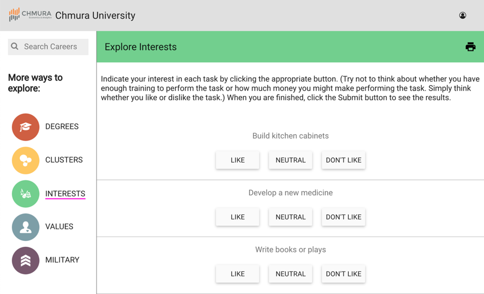
Task: Click the Degrees graduation cap icon
Action: (x=26, y=127)
